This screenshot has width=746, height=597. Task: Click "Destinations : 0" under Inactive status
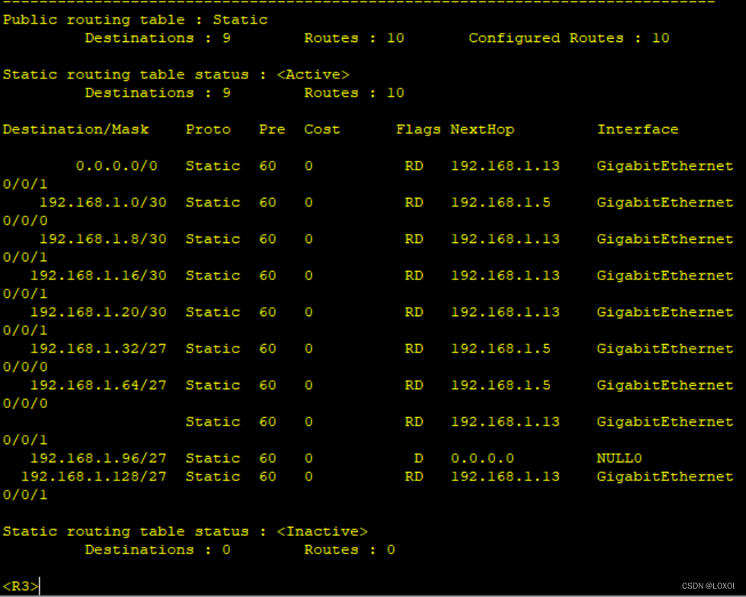[158, 550]
